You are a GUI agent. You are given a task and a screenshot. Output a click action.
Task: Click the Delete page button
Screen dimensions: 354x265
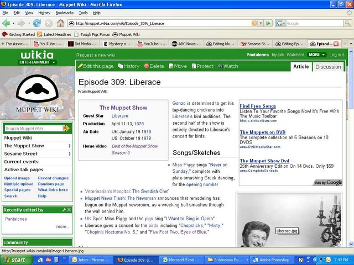[154, 66]
